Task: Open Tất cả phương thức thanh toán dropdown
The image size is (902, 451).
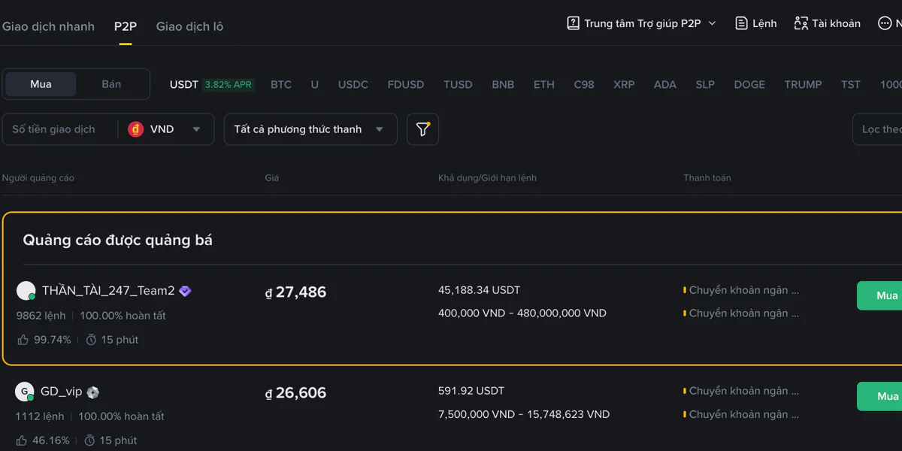Action: 310,129
